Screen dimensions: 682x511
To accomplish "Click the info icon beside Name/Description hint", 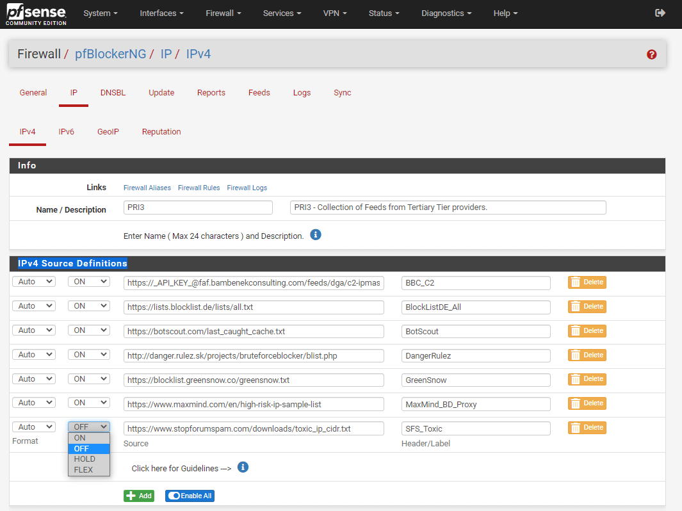I will pyautogui.click(x=315, y=235).
